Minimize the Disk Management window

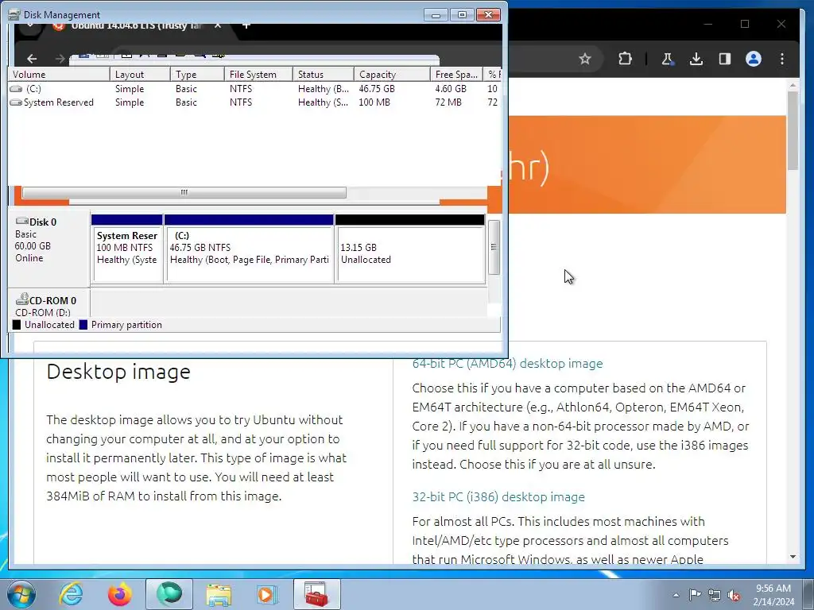pos(436,14)
